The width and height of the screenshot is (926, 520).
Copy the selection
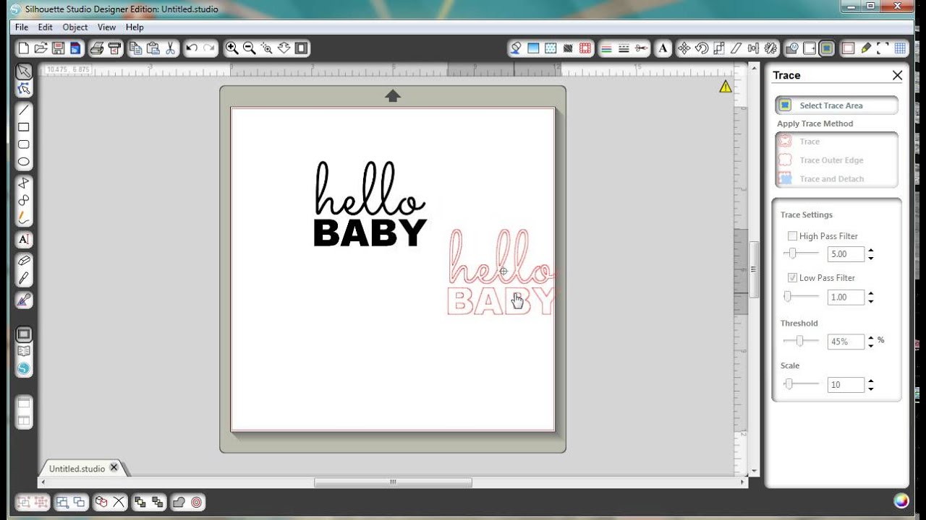click(135, 48)
